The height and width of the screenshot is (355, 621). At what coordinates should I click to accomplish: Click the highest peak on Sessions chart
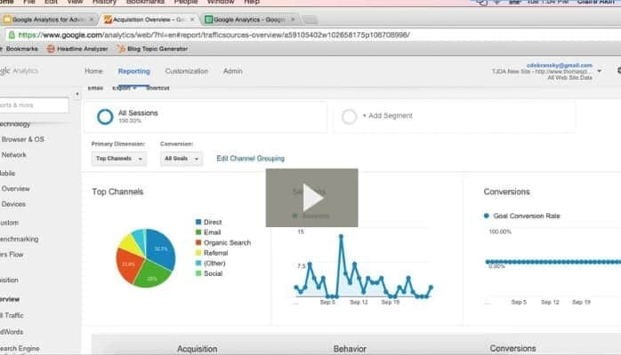341,236
